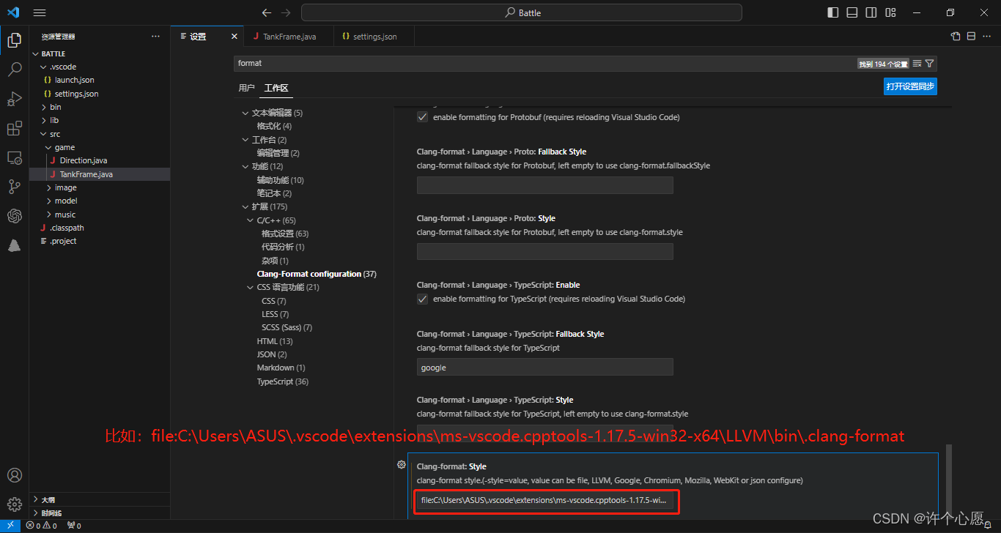Toggle secondary side bar layout icon
This screenshot has height=533, width=1001.
click(x=871, y=12)
